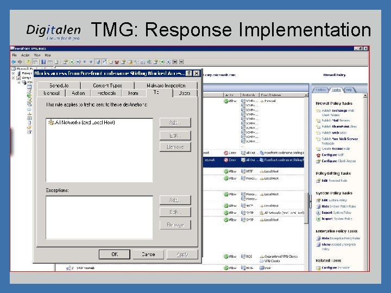Open the Action menu

tap(26, 55)
